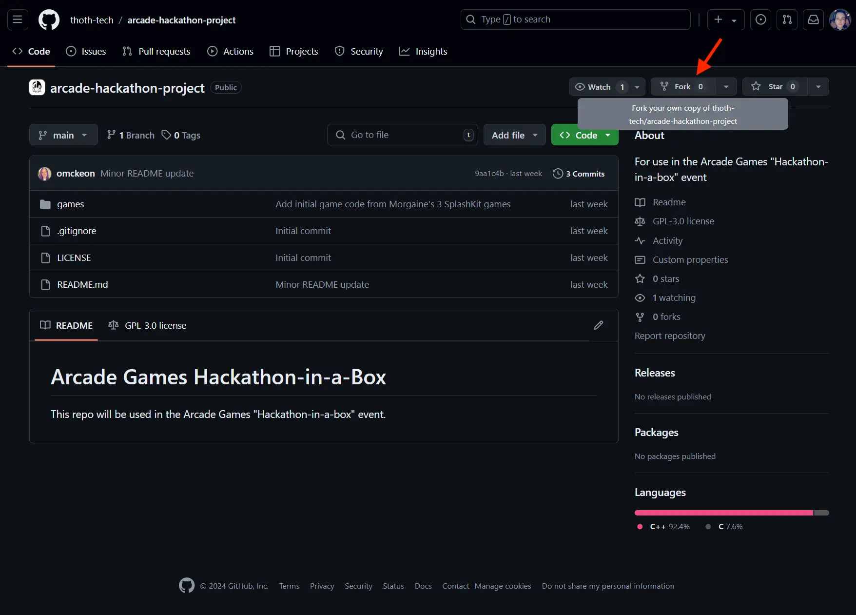
Task: Expand the create new dropdown caret
Action: point(734,20)
